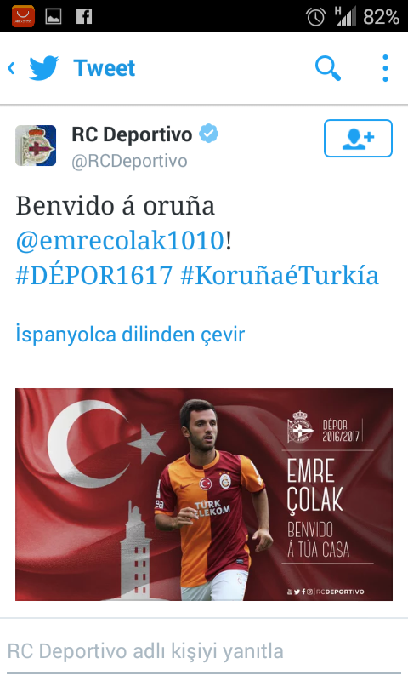This screenshot has width=408, height=681.
Task: Open the #DÉPOR1617 hashtag
Action: (x=94, y=275)
